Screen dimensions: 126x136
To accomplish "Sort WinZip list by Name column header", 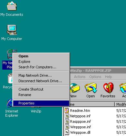I will [x=92, y=104].
